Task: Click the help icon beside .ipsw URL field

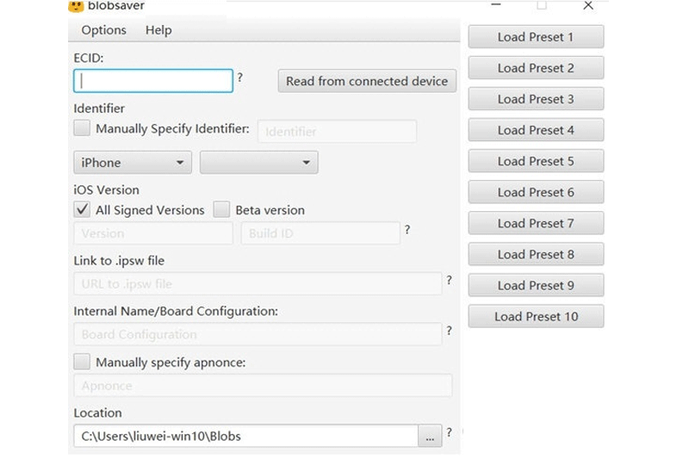Action: coord(449,280)
